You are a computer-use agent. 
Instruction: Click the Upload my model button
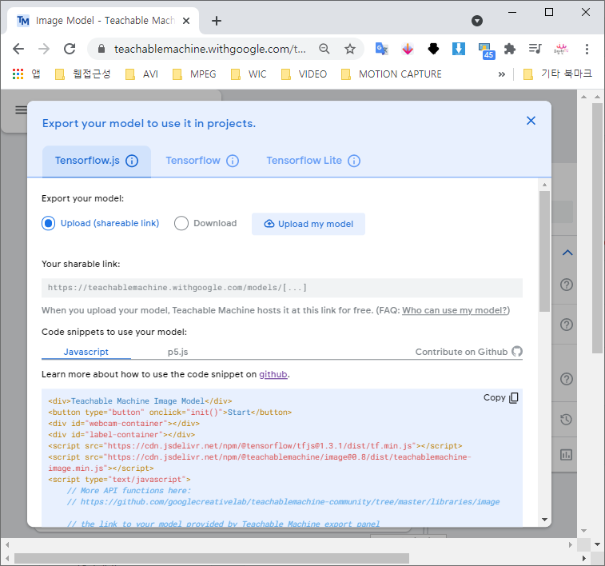308,224
